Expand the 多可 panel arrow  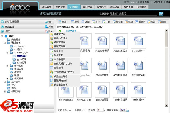(x=2, y=31)
